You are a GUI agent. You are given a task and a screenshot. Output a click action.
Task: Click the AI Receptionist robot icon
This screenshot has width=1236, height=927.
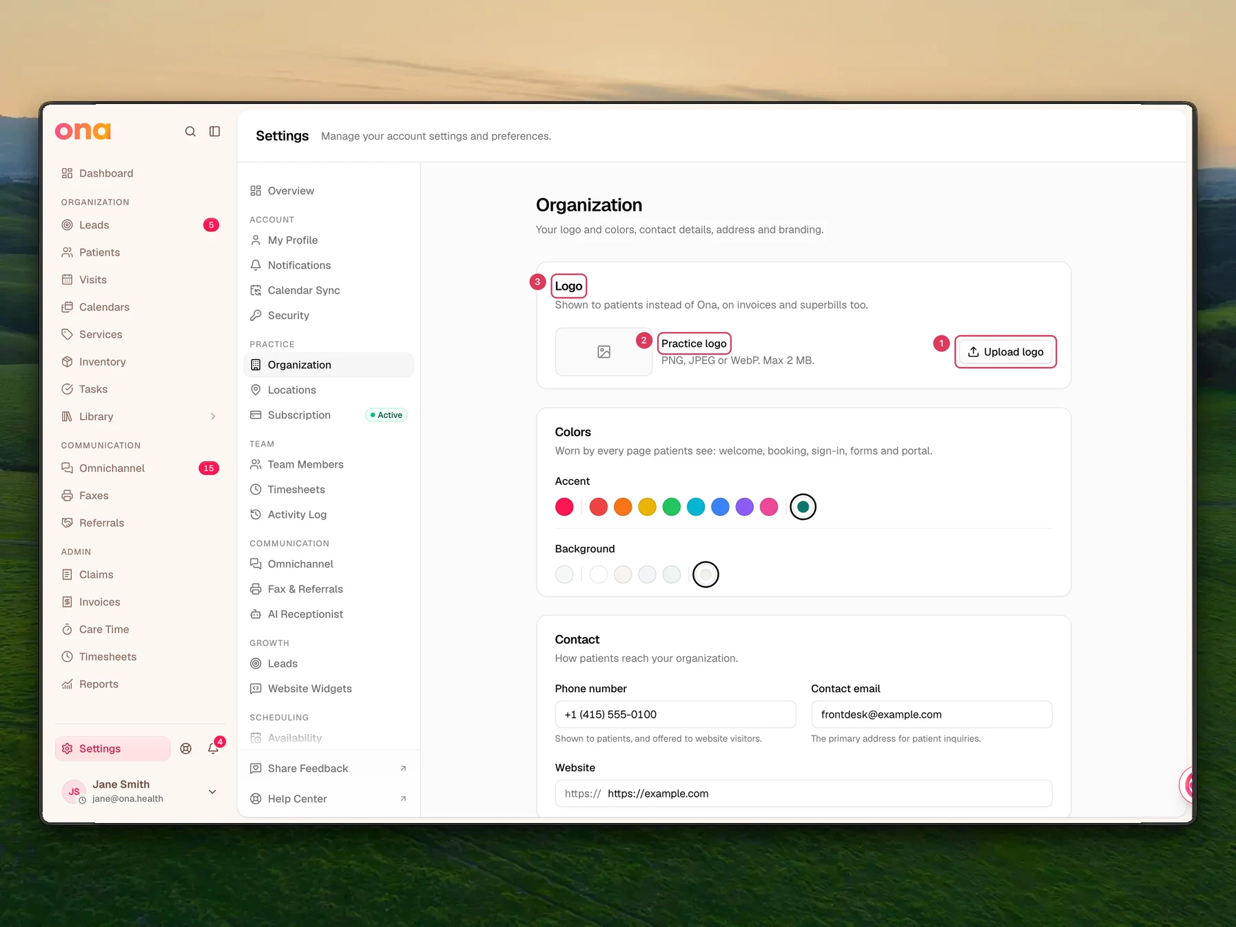coord(256,614)
